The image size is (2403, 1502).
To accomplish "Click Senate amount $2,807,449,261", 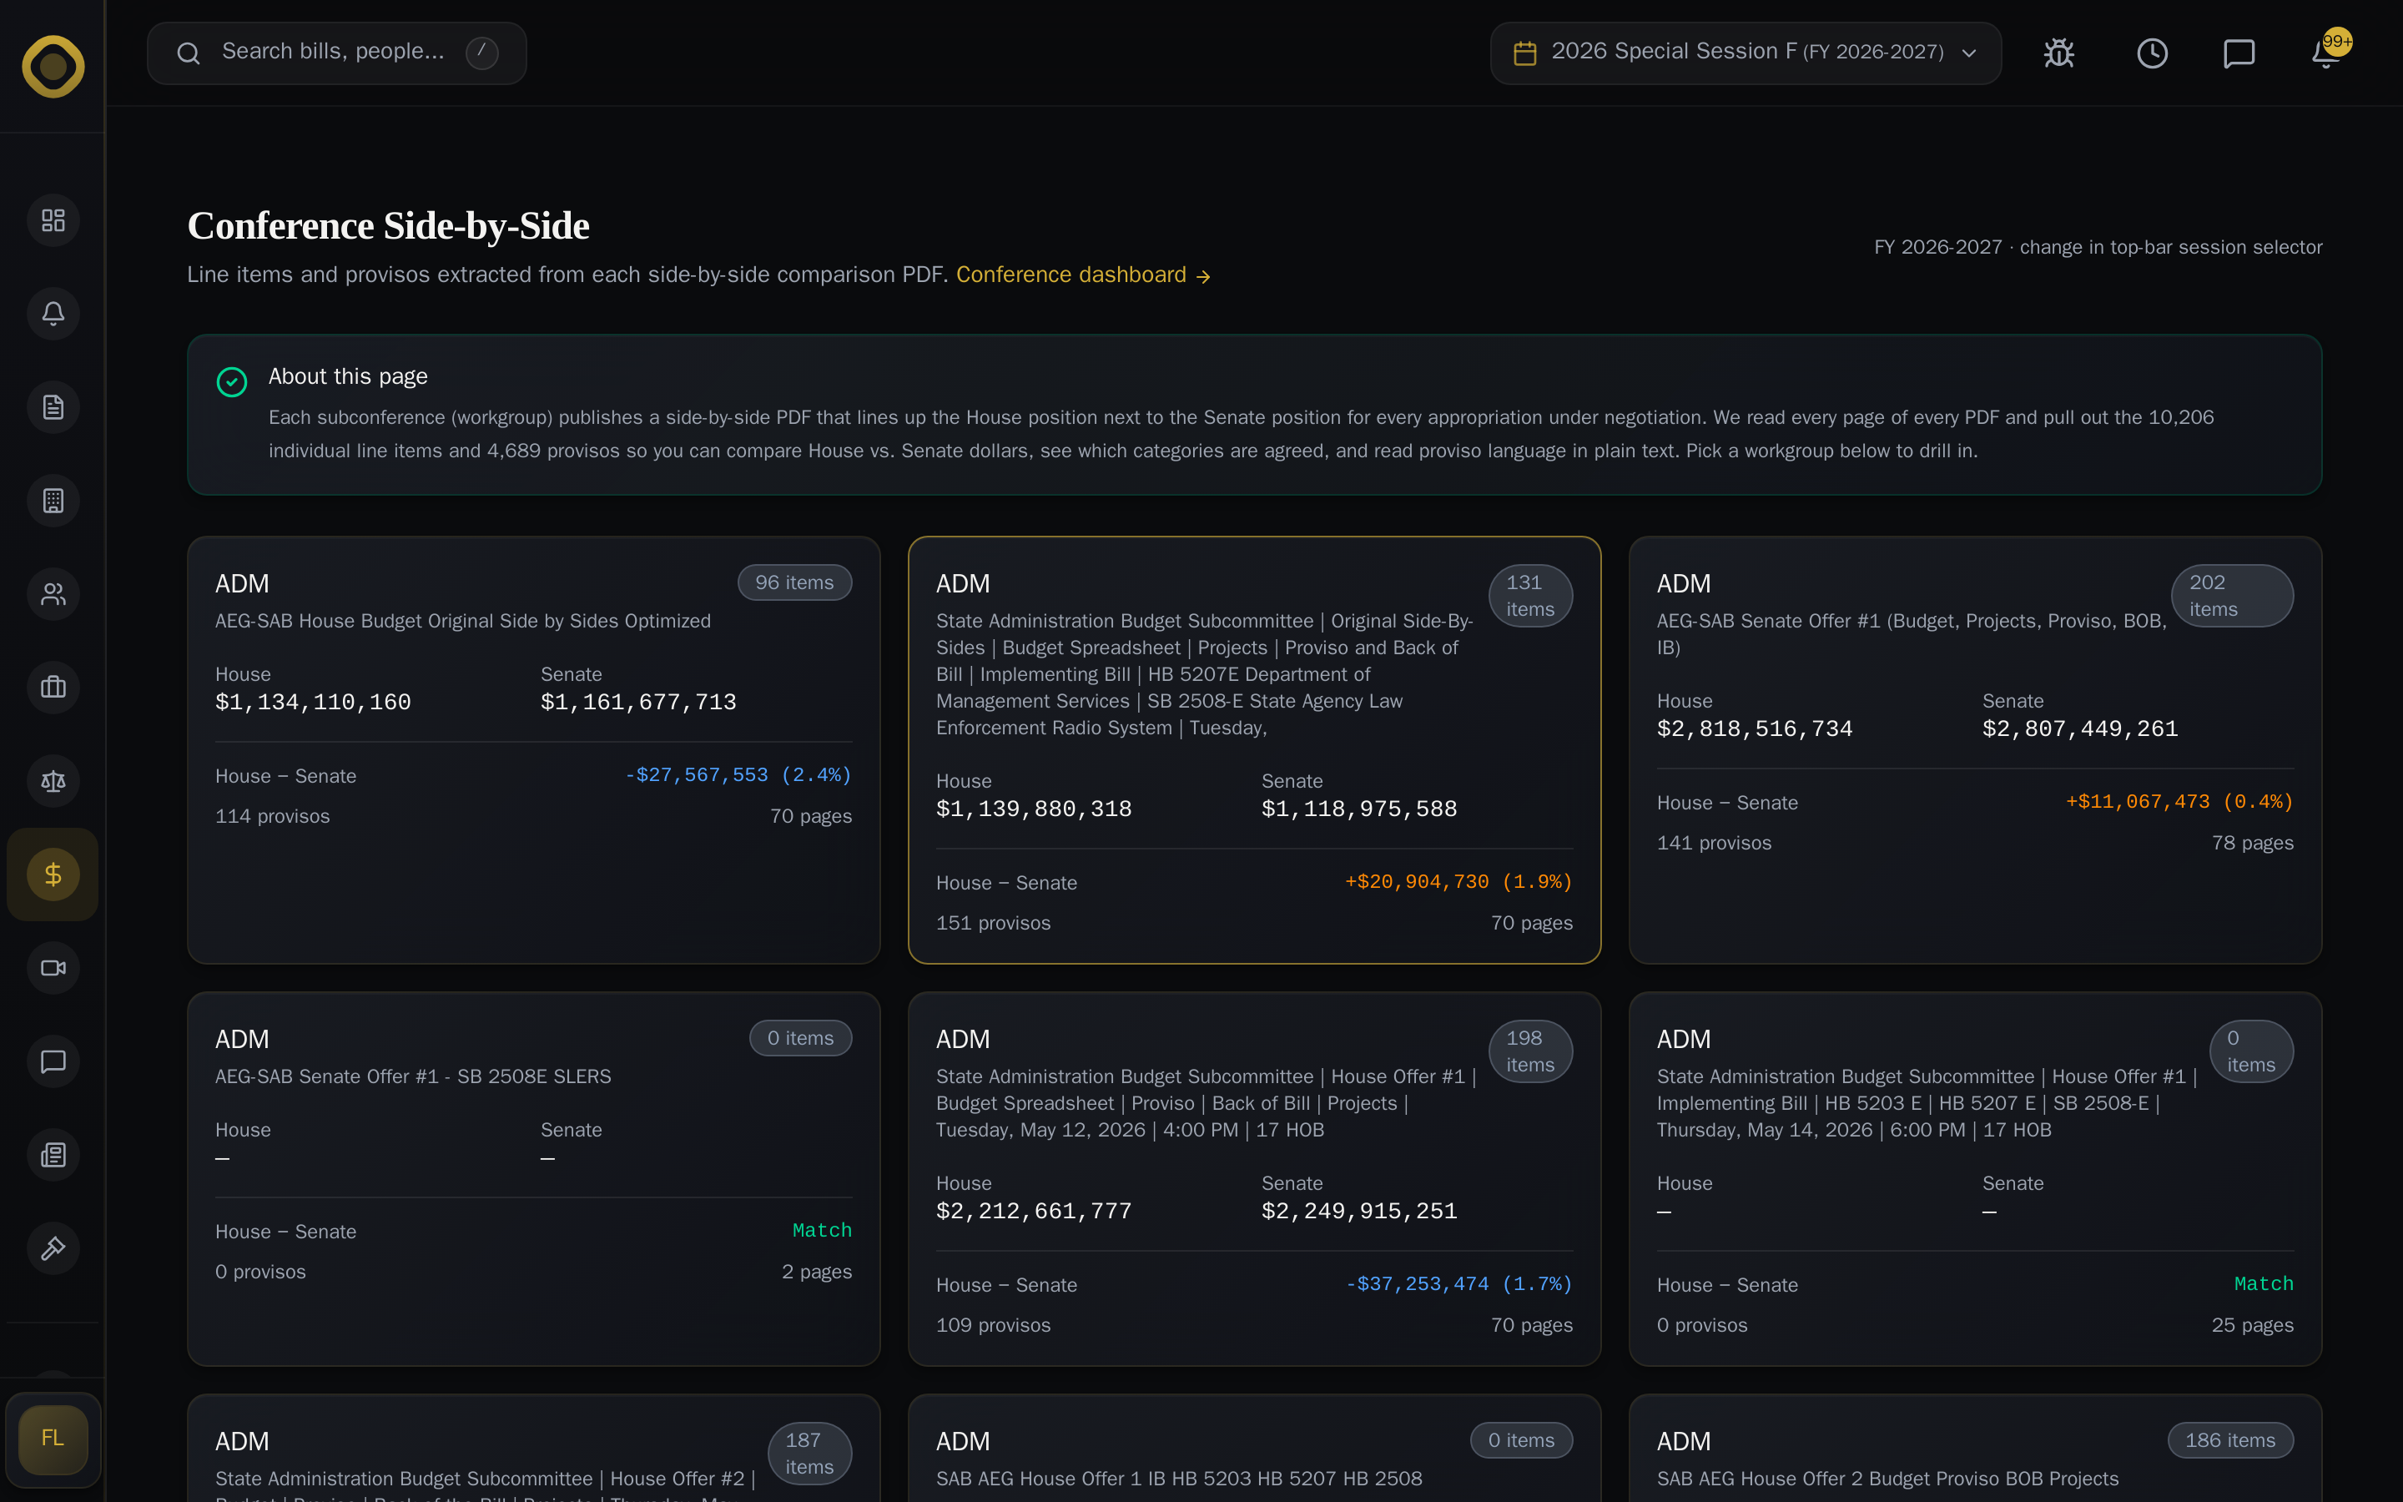I will (2080, 729).
